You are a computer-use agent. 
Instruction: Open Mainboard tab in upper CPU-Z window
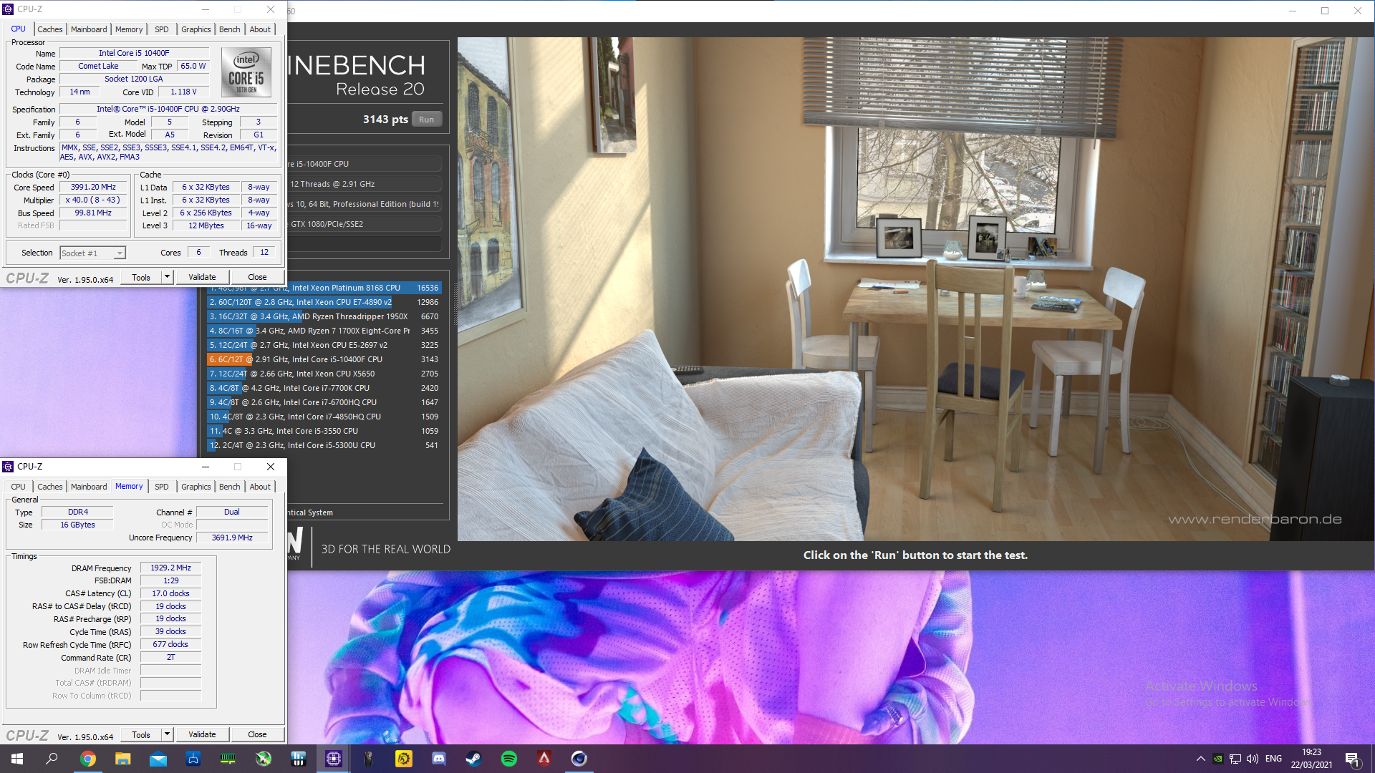(89, 29)
